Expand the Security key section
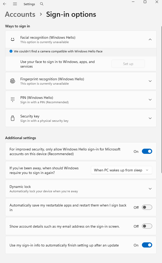This screenshot has height=263, width=162. click(150, 118)
